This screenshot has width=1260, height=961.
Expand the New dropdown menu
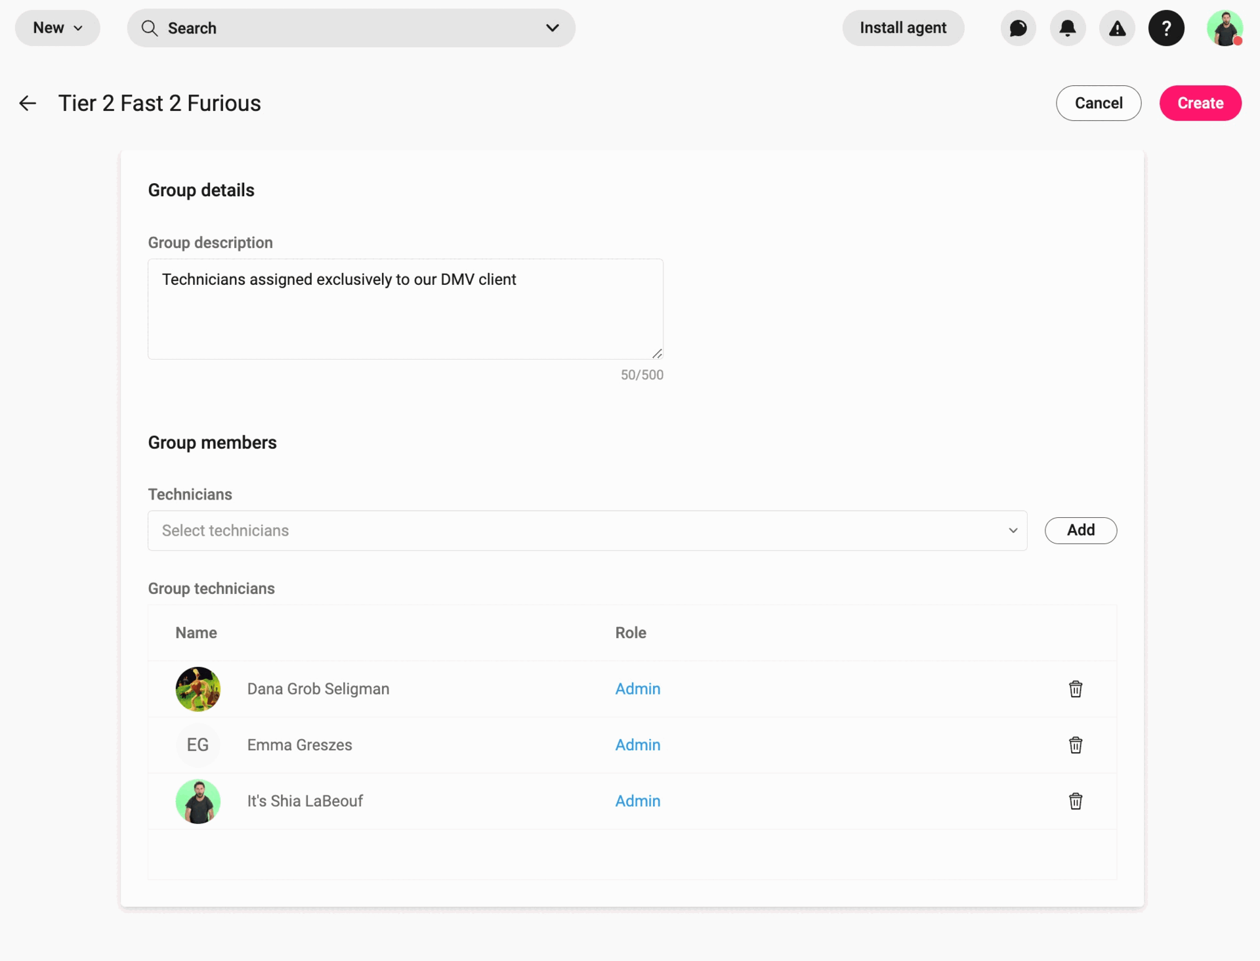58,28
